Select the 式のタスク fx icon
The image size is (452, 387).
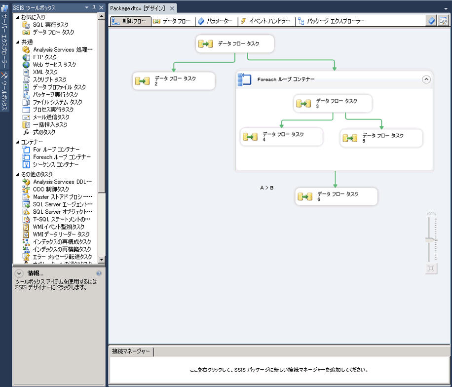pyautogui.click(x=26, y=132)
